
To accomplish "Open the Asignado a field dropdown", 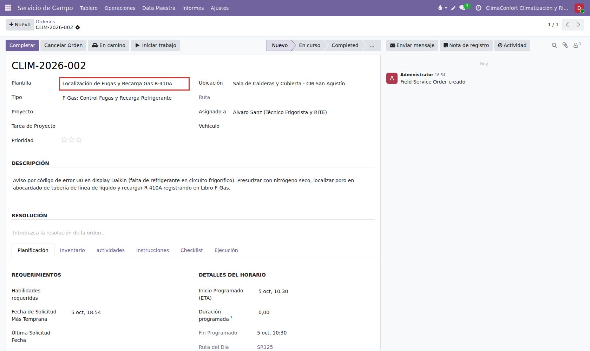I will [303, 112].
